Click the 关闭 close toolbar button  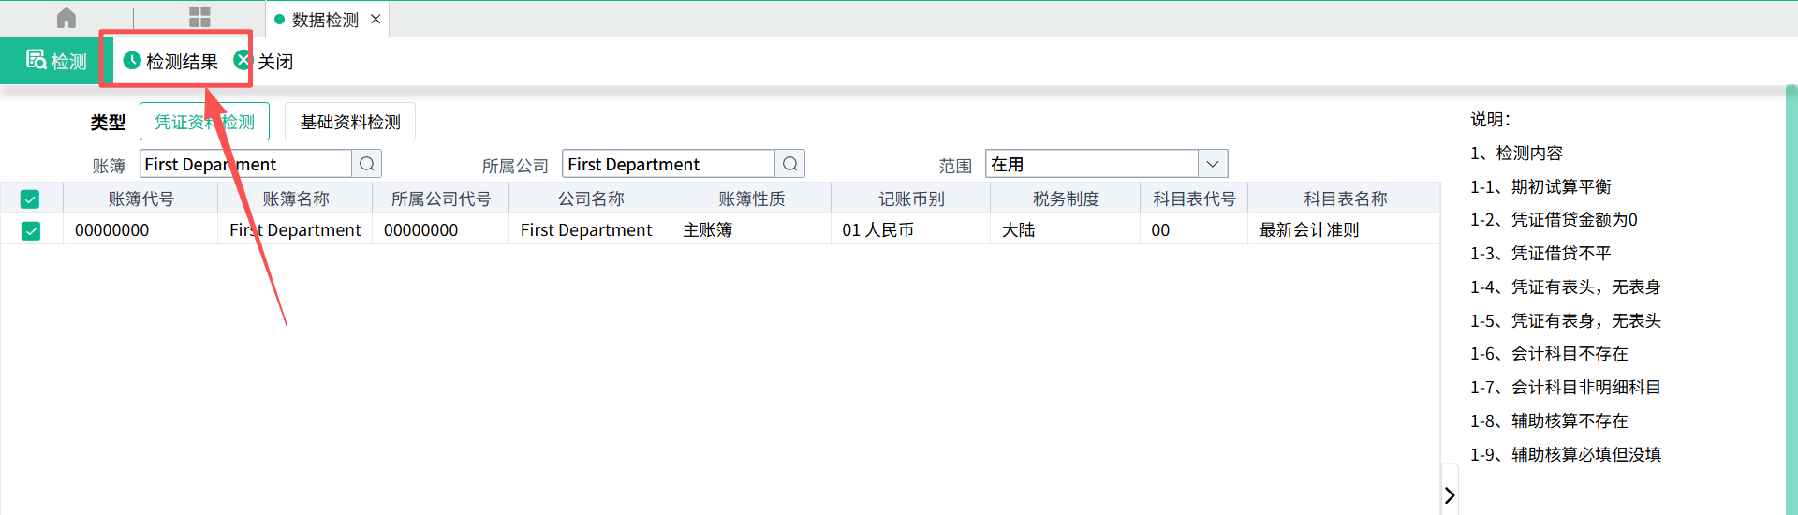pos(264,62)
